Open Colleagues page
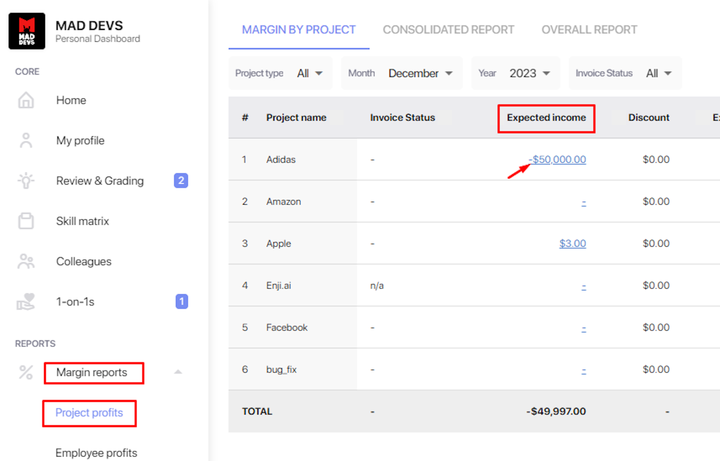Viewport: 720px width, 461px height. point(84,262)
